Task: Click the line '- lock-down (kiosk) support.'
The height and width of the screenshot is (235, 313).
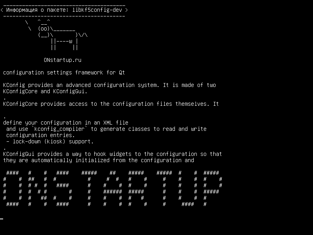Action: 50,141
